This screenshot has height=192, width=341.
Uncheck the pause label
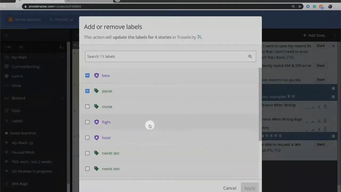tap(87, 91)
